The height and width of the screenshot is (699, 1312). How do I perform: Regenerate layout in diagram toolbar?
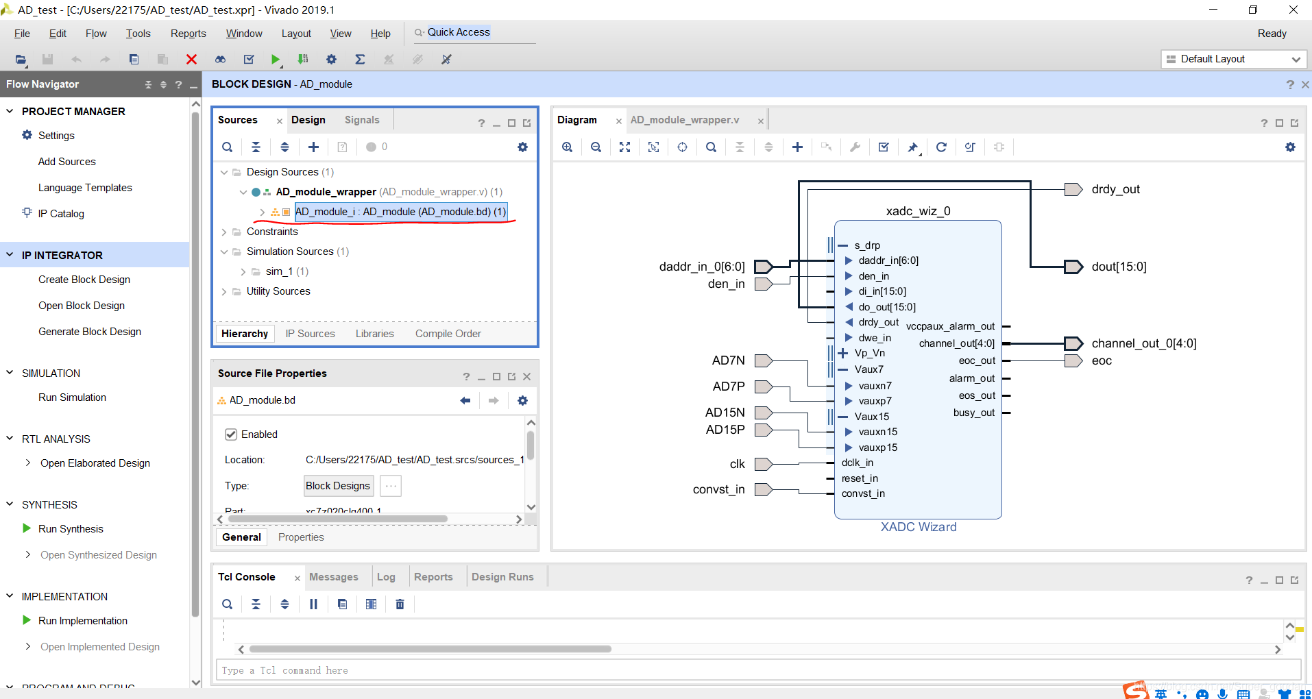tap(941, 147)
